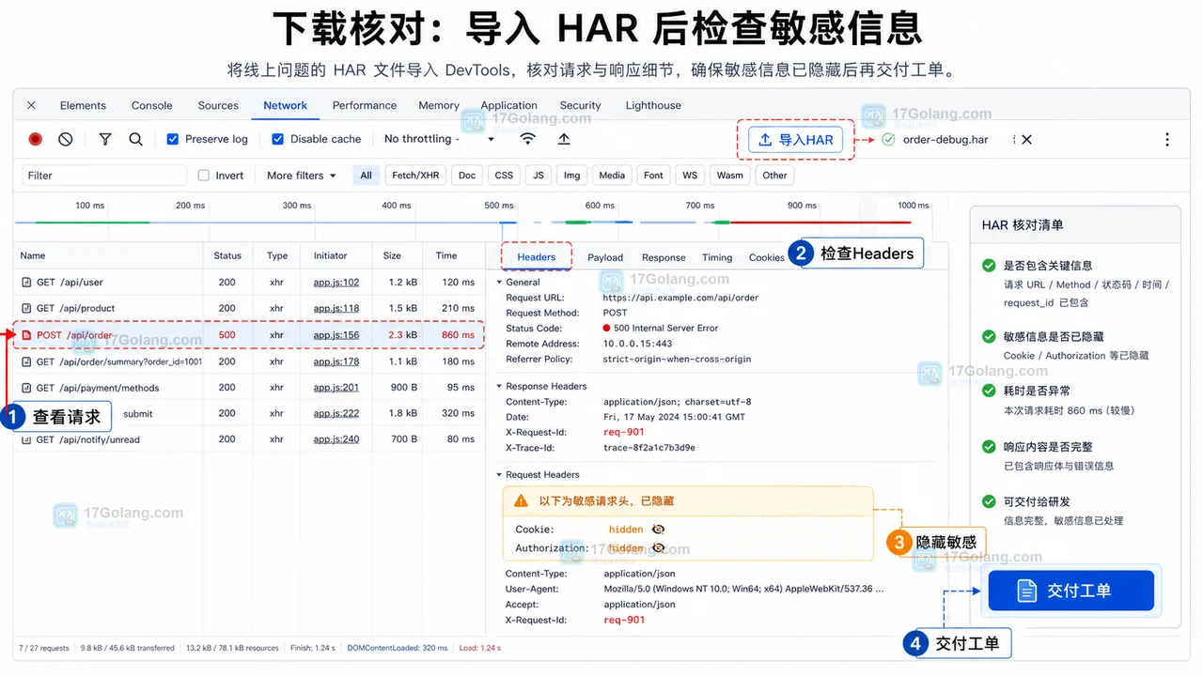
Task: Click the document icon of /api/product
Action: coord(26,308)
